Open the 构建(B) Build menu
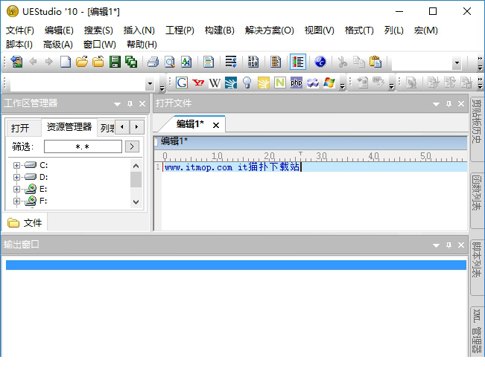Viewport: 485px width, 371px height. [219, 30]
